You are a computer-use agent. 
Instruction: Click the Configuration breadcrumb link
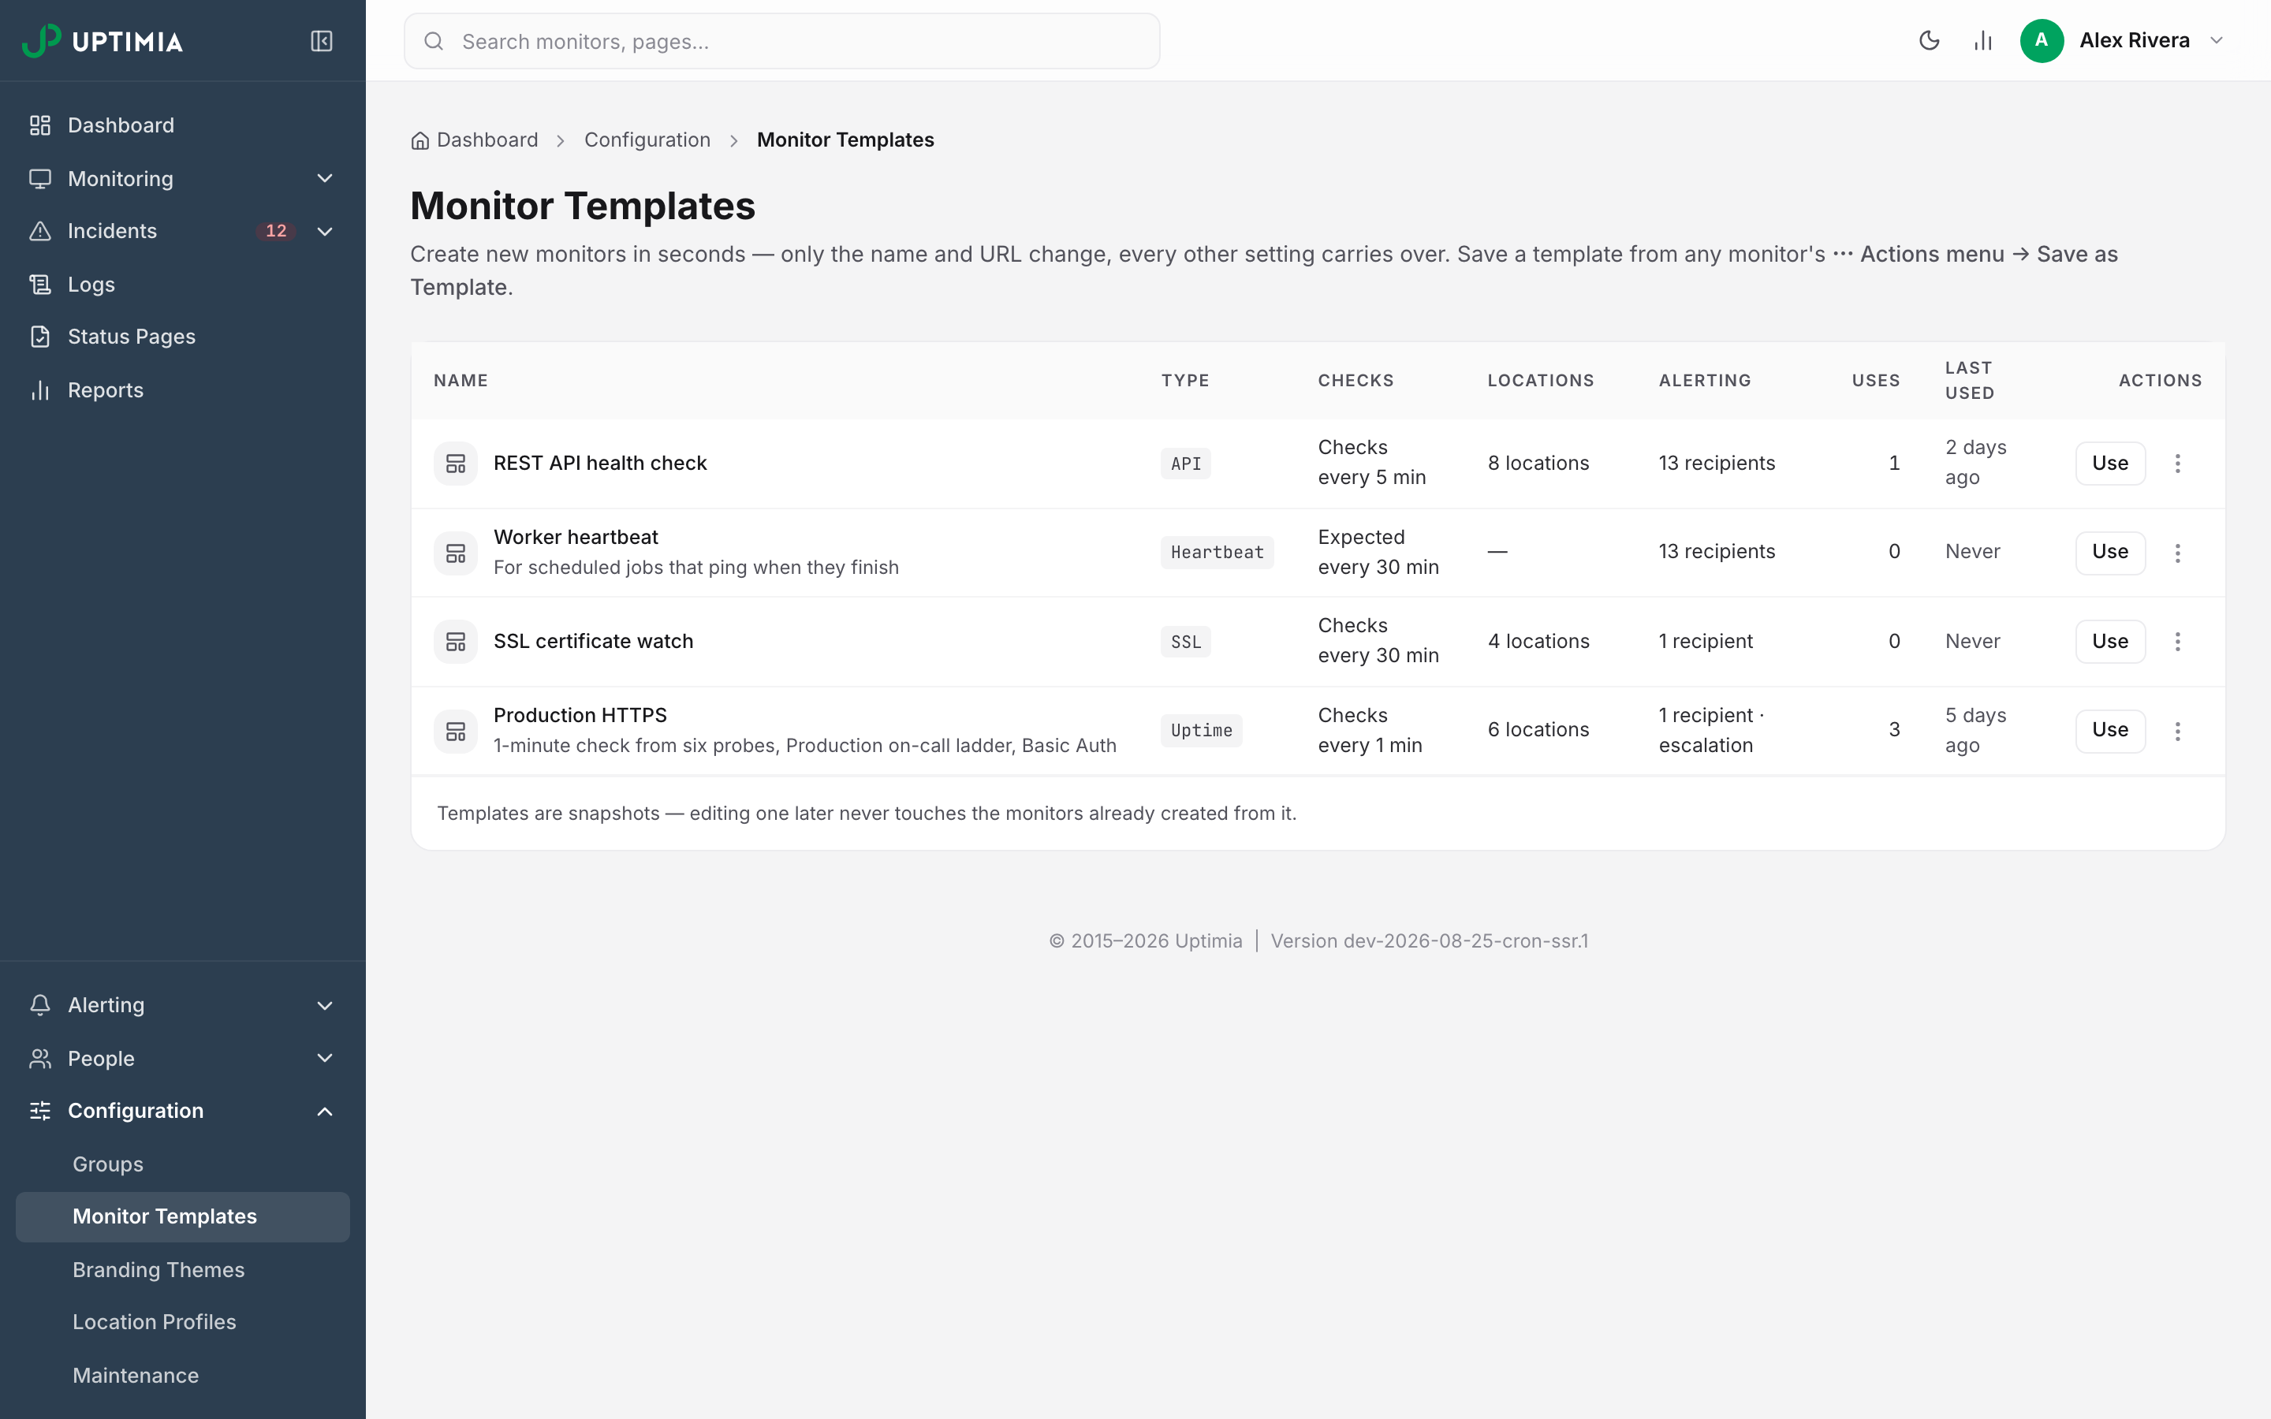647,140
